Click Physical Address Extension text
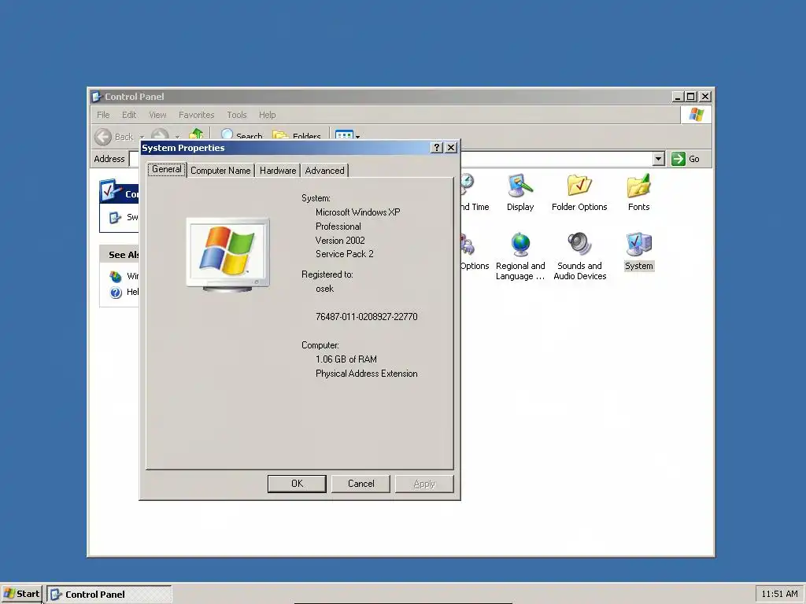The height and width of the screenshot is (604, 806). tap(367, 374)
